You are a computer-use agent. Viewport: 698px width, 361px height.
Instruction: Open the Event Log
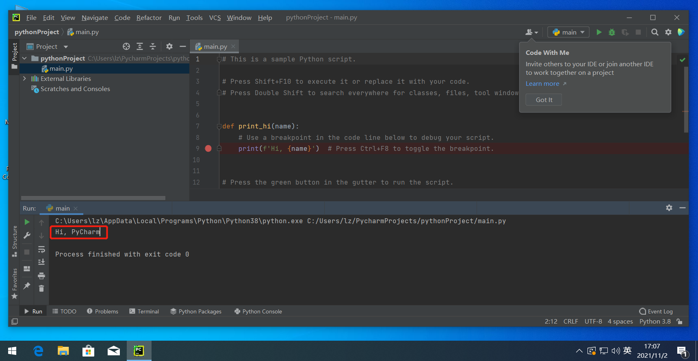[x=656, y=311]
